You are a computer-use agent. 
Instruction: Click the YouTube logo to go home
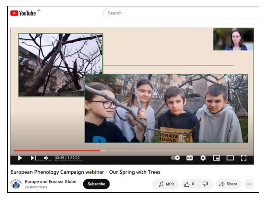pyautogui.click(x=23, y=13)
